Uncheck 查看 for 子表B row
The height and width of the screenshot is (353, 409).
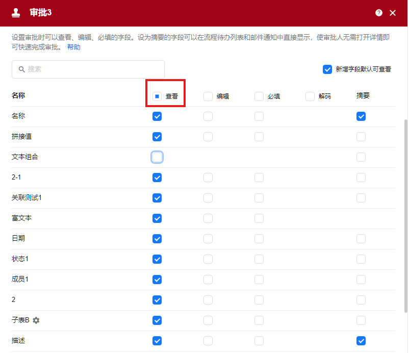[x=157, y=320]
